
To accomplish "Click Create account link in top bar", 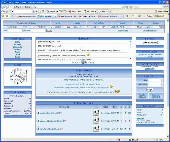I will [x=122, y=31].
